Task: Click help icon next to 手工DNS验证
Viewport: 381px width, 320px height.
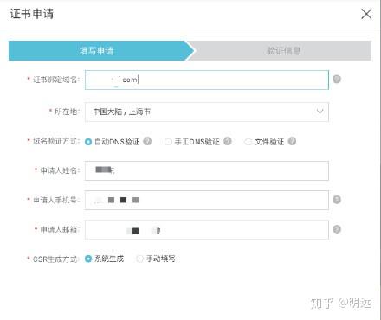Action: coord(228,141)
